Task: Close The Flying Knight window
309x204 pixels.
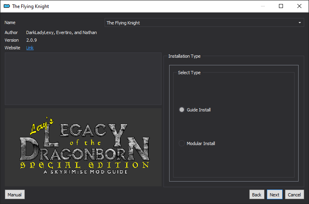Action: (299, 6)
